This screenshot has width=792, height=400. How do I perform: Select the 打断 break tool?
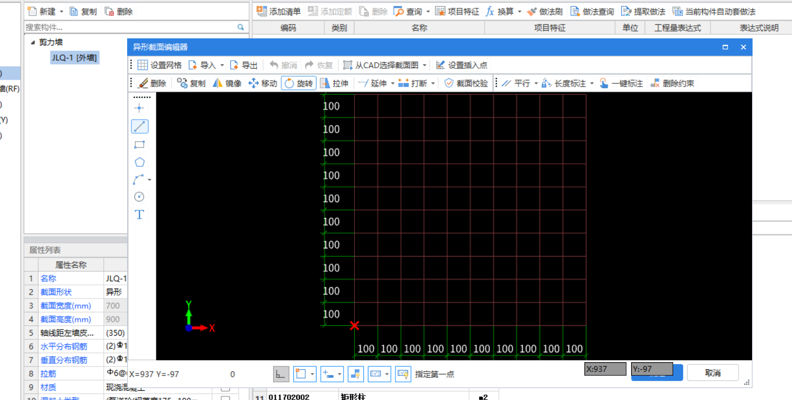point(413,83)
